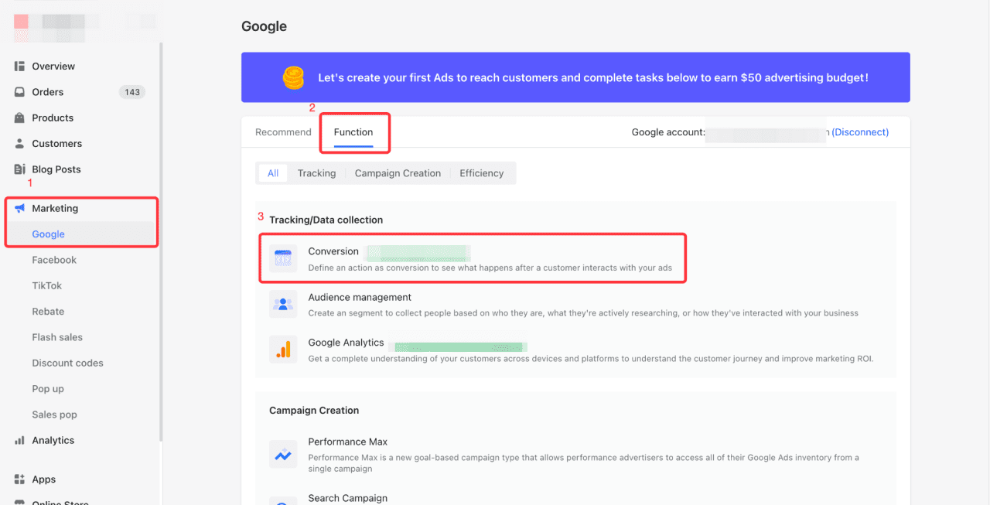Viewport: 990px width, 505px height.
Task: Click the Audience management description text
Action: tap(583, 313)
